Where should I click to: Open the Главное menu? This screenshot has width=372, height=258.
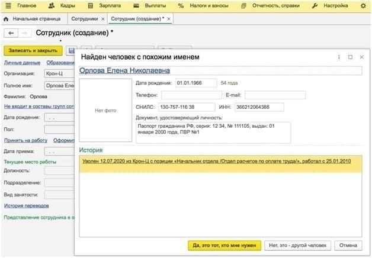coord(21,5)
